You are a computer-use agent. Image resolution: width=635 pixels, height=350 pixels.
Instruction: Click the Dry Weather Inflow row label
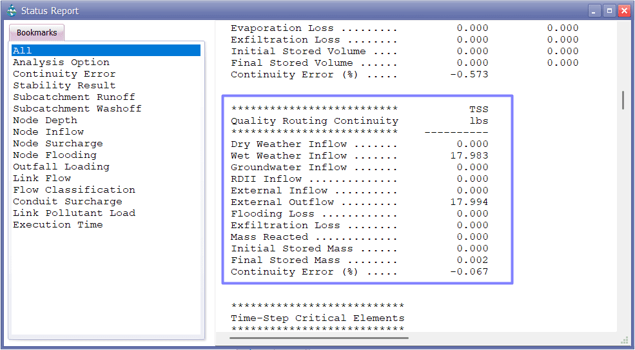click(x=289, y=144)
